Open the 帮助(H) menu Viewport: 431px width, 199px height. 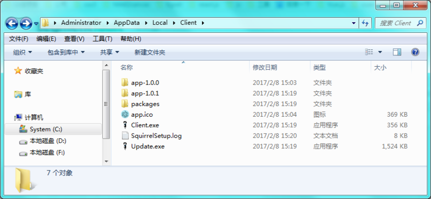point(131,39)
